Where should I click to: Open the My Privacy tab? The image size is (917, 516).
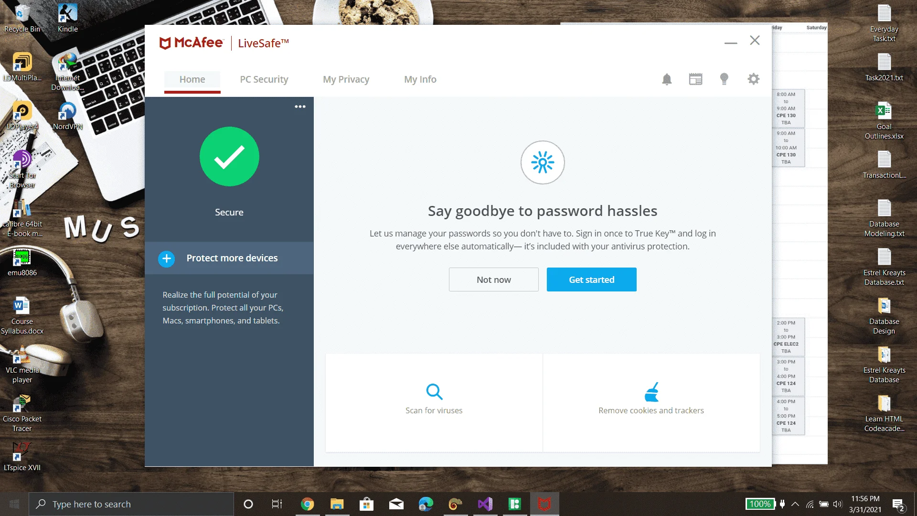[x=346, y=79]
